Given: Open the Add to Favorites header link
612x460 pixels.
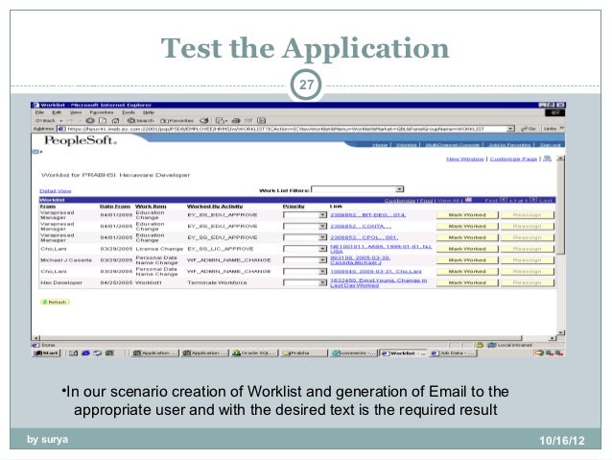Looking at the screenshot, I should point(509,145).
